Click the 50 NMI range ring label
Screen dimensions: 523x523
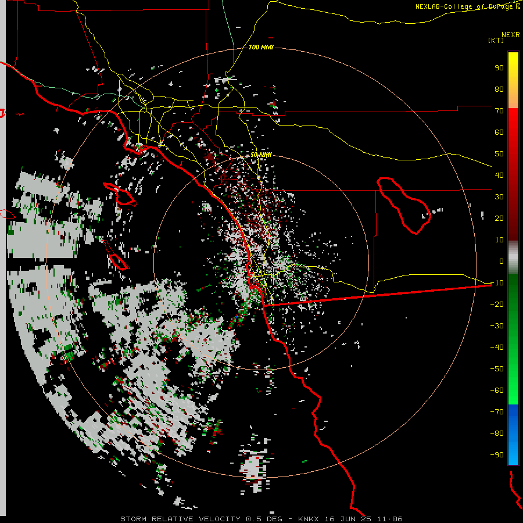tap(261, 155)
